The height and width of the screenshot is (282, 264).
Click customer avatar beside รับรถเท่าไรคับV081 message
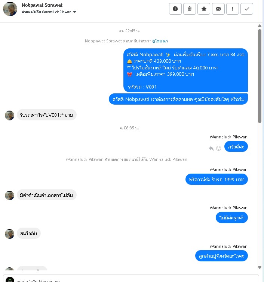pyautogui.click(x=9, y=115)
